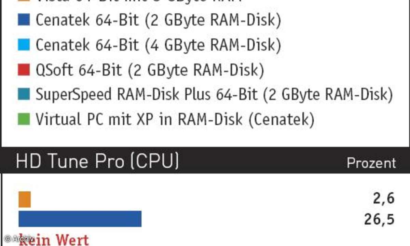Viewport: 410px width, 246px height.
Task: Choose the QSoft 64-Bit (2 GByte RAM-Disk) entry
Action: click(x=150, y=70)
